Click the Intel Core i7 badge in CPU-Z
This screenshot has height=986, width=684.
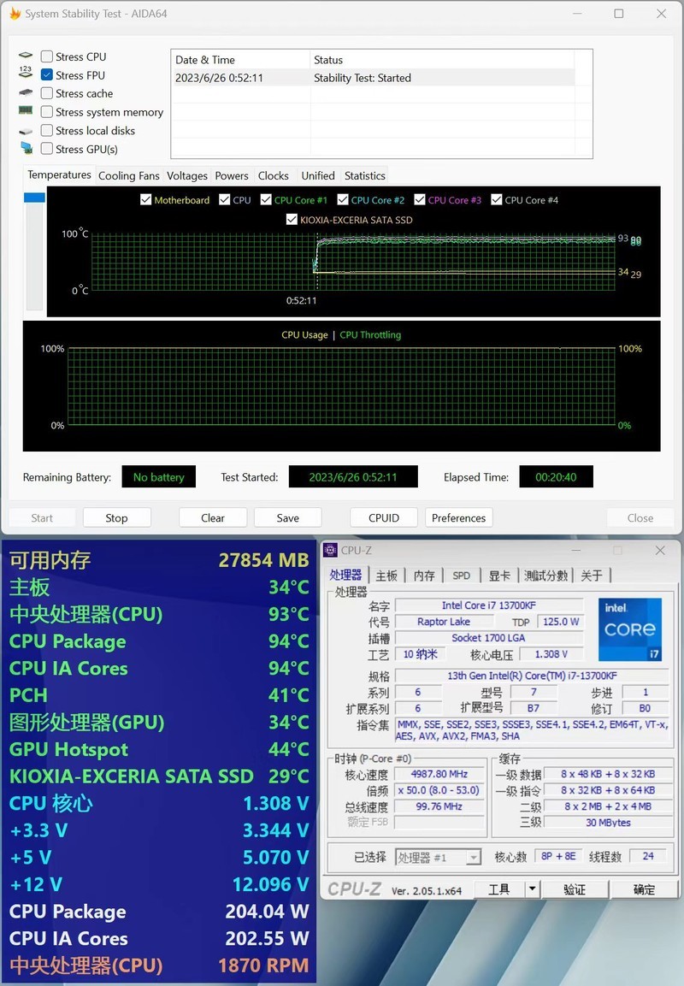pos(630,633)
